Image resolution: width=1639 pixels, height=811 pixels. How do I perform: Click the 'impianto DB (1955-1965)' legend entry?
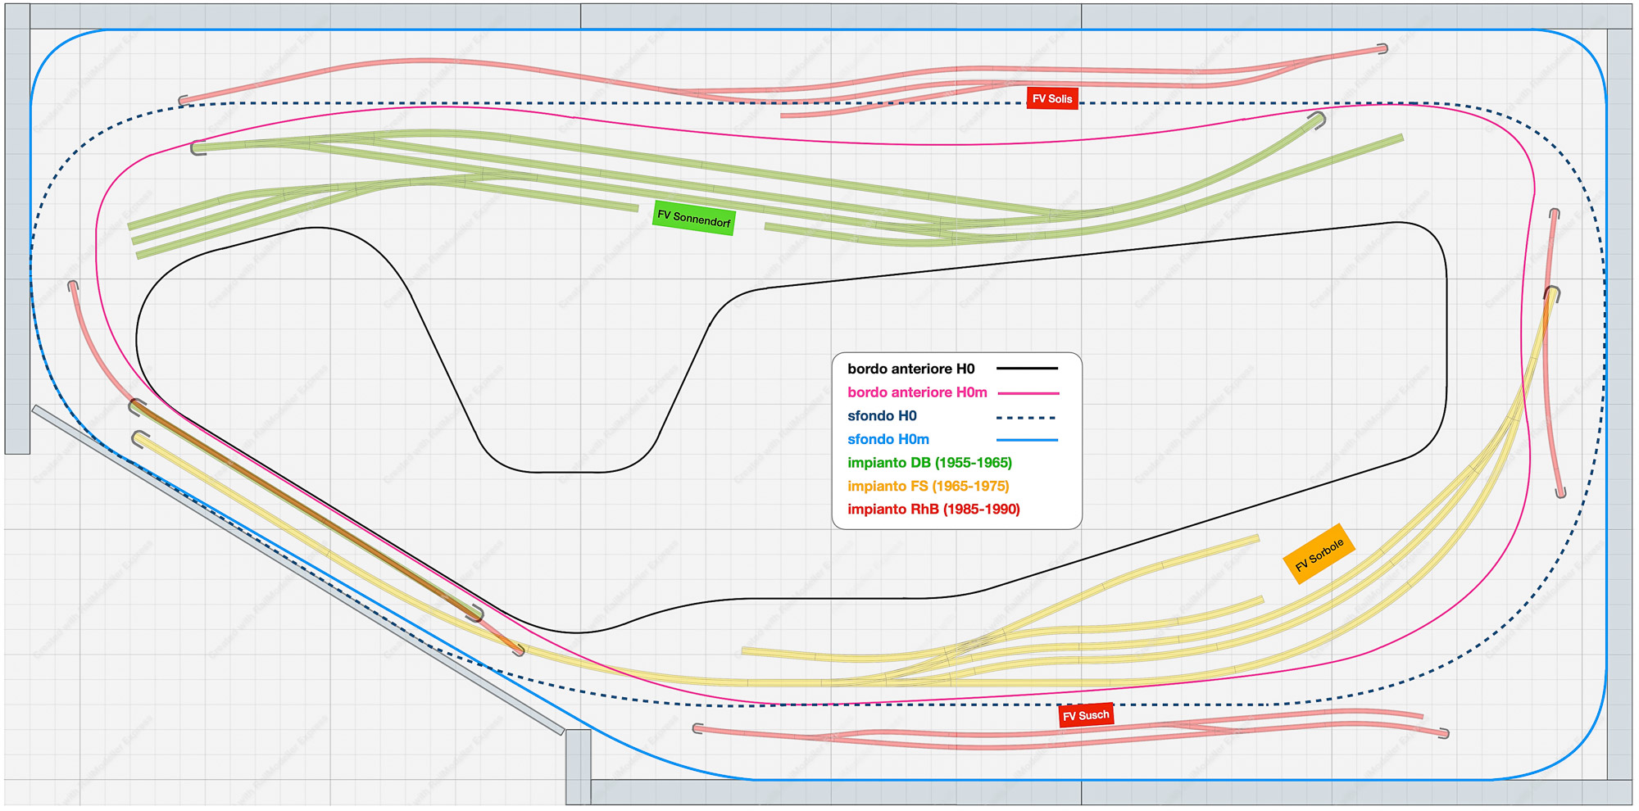[x=929, y=463]
